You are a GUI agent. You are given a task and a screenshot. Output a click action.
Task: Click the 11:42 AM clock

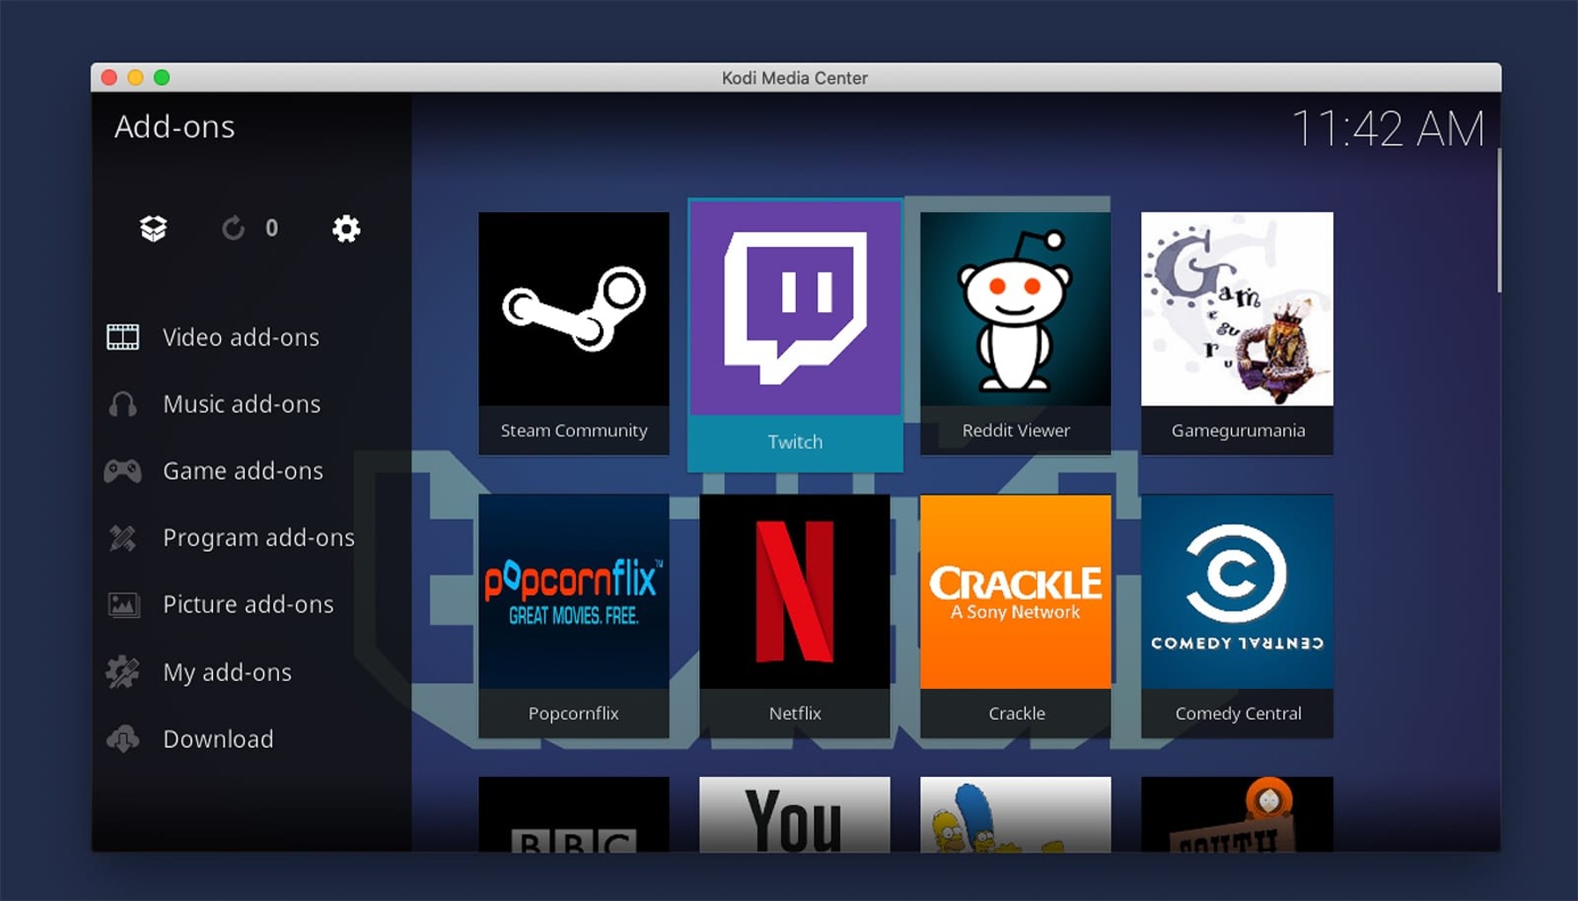pyautogui.click(x=1388, y=128)
